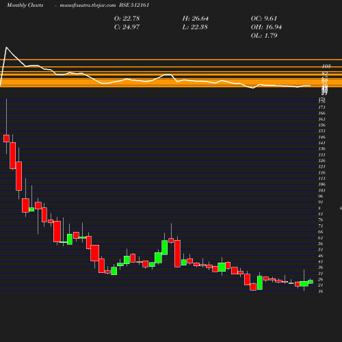
Task: Click price axis label 141
Action: (x=321, y=143)
